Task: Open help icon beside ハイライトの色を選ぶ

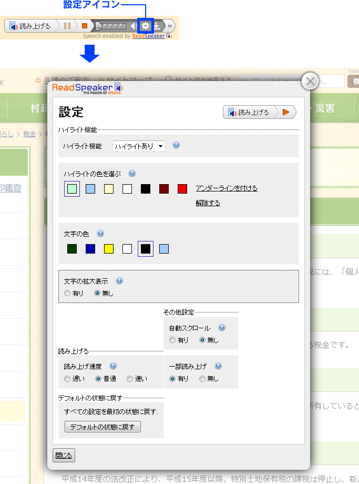Action: coord(132,174)
